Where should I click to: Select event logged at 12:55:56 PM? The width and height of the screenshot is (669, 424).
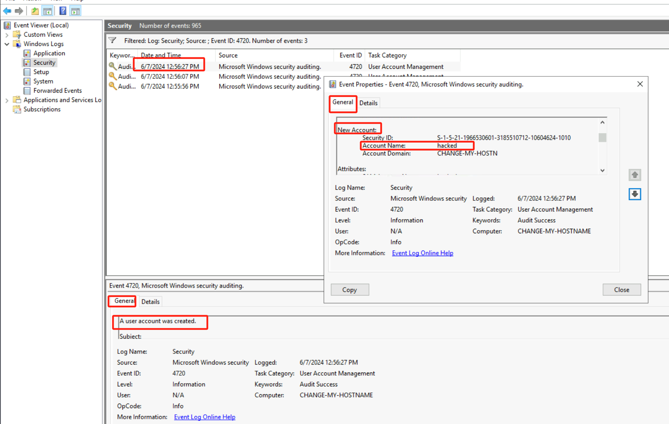[x=170, y=86]
